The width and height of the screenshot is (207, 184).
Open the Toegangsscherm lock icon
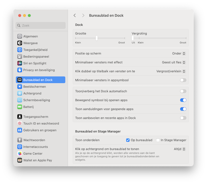(20, 117)
